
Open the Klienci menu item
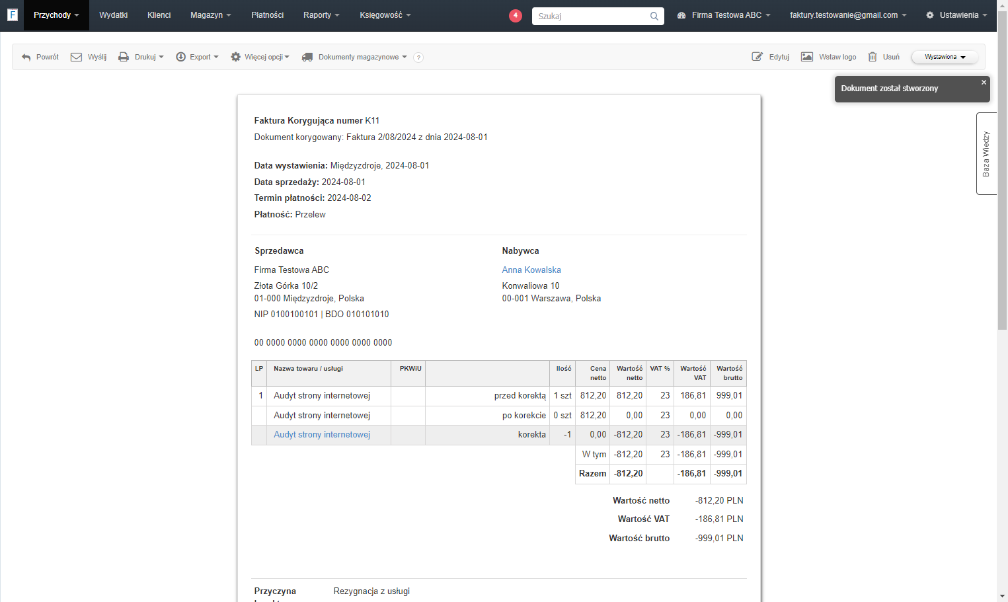[159, 15]
